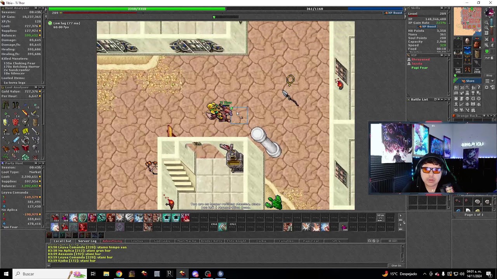Click the blue armor equipment slot
Screen dimensions: 497x279
[x=467, y=50]
